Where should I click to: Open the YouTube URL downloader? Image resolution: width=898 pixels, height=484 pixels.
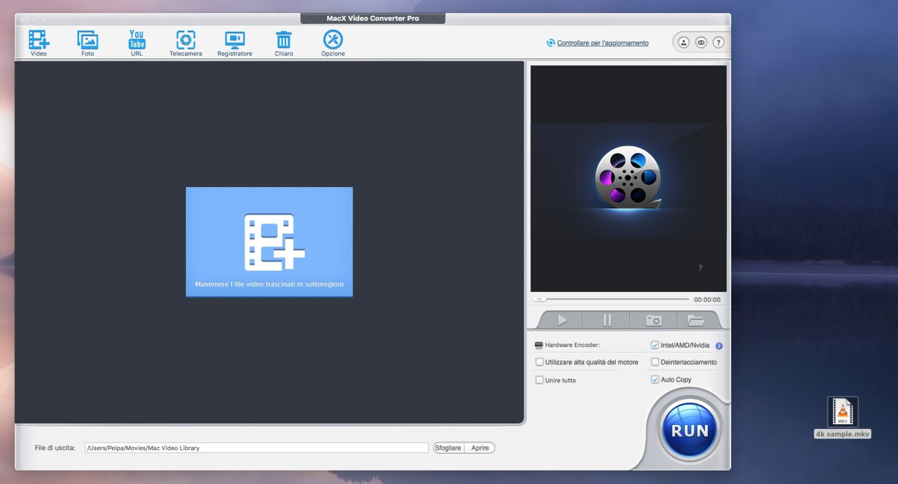(x=136, y=40)
